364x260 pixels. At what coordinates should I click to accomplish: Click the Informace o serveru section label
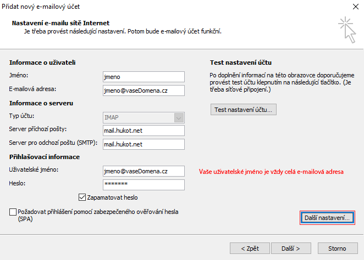pos(41,103)
